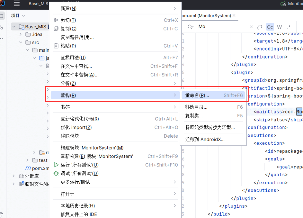Clear the search query with the X icon
303x218 pixels.
tap(251, 27)
